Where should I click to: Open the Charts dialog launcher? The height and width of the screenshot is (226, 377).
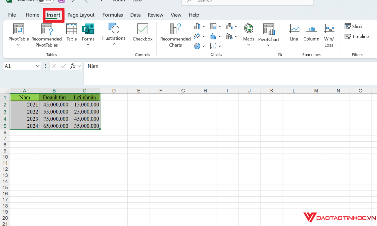coord(280,55)
